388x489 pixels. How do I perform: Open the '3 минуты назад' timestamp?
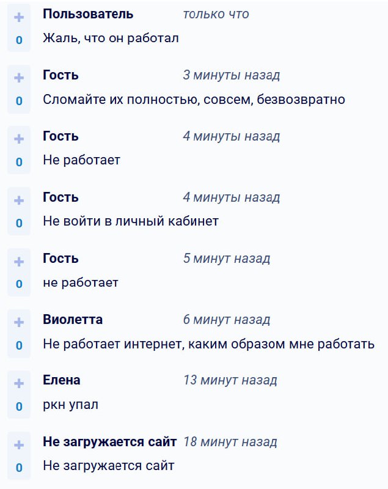tap(231, 75)
